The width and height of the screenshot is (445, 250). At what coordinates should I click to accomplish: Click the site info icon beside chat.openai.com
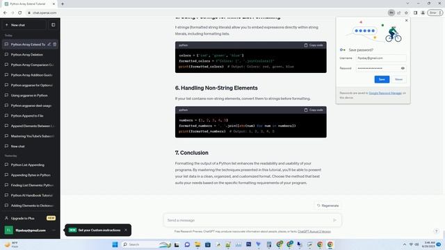pos(29,12)
